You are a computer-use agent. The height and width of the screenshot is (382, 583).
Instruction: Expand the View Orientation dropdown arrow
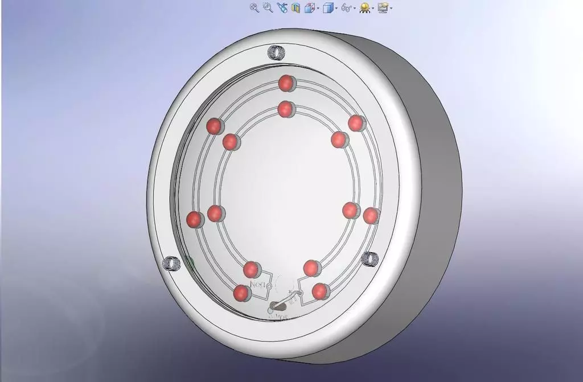coord(318,9)
